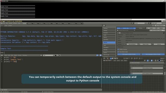Select the System preferences section

pos(109,53)
